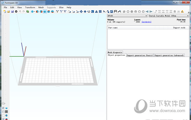Click the New project icon
Screen dimensions: 191x120
pos(5,11)
